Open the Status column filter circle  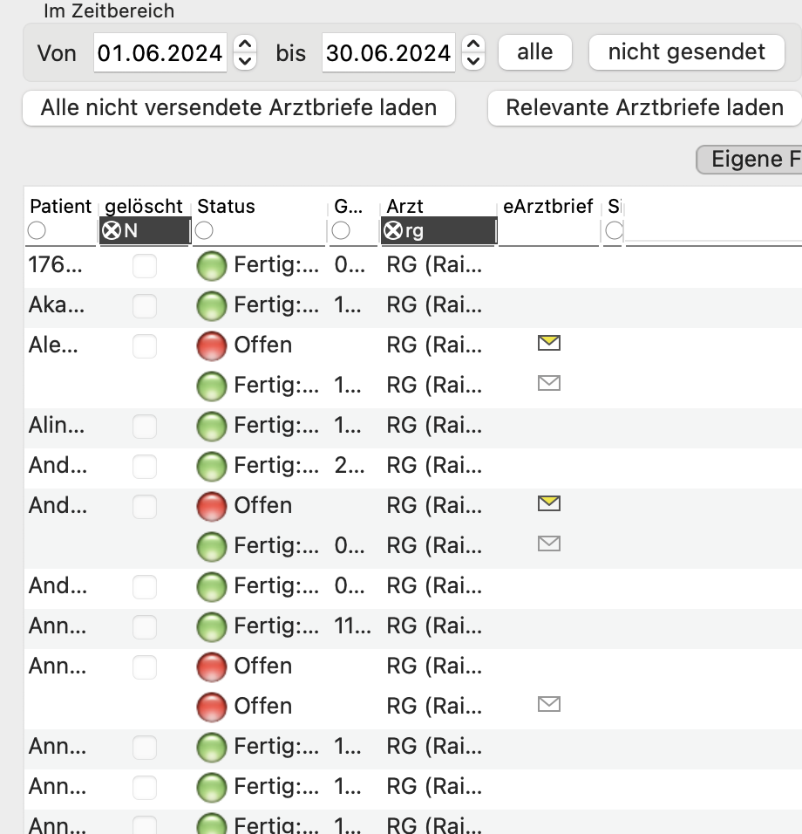coord(204,231)
